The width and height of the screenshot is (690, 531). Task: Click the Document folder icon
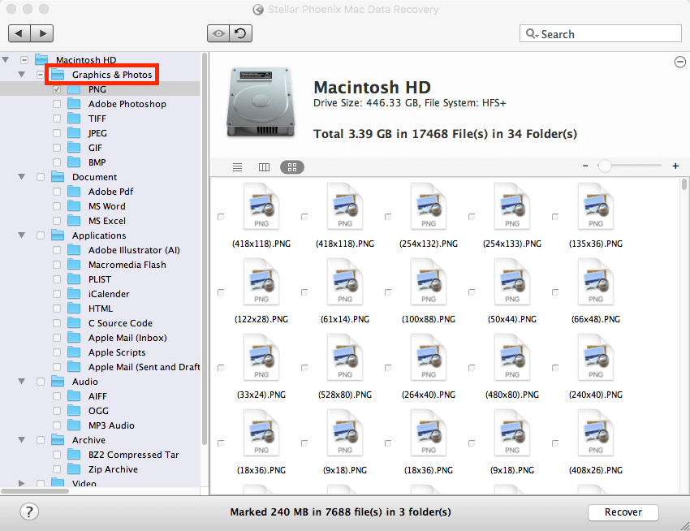pos(58,177)
